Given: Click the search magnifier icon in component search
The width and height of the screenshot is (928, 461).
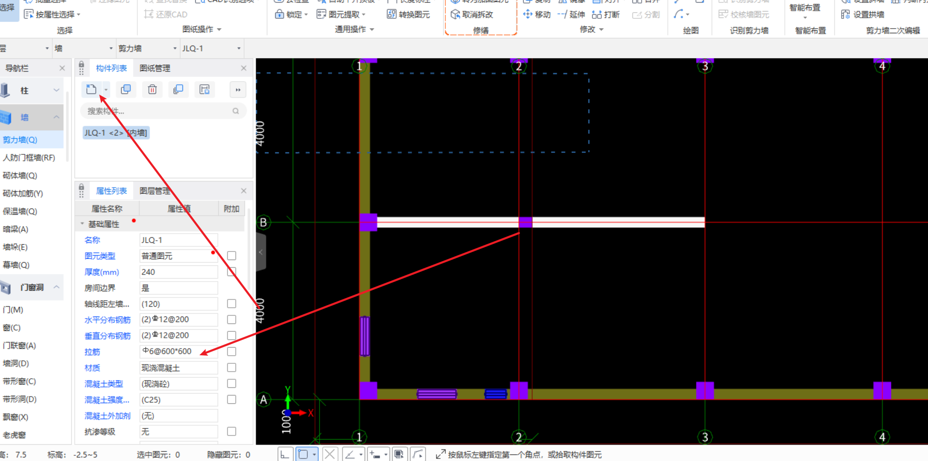Looking at the screenshot, I should coord(236,111).
